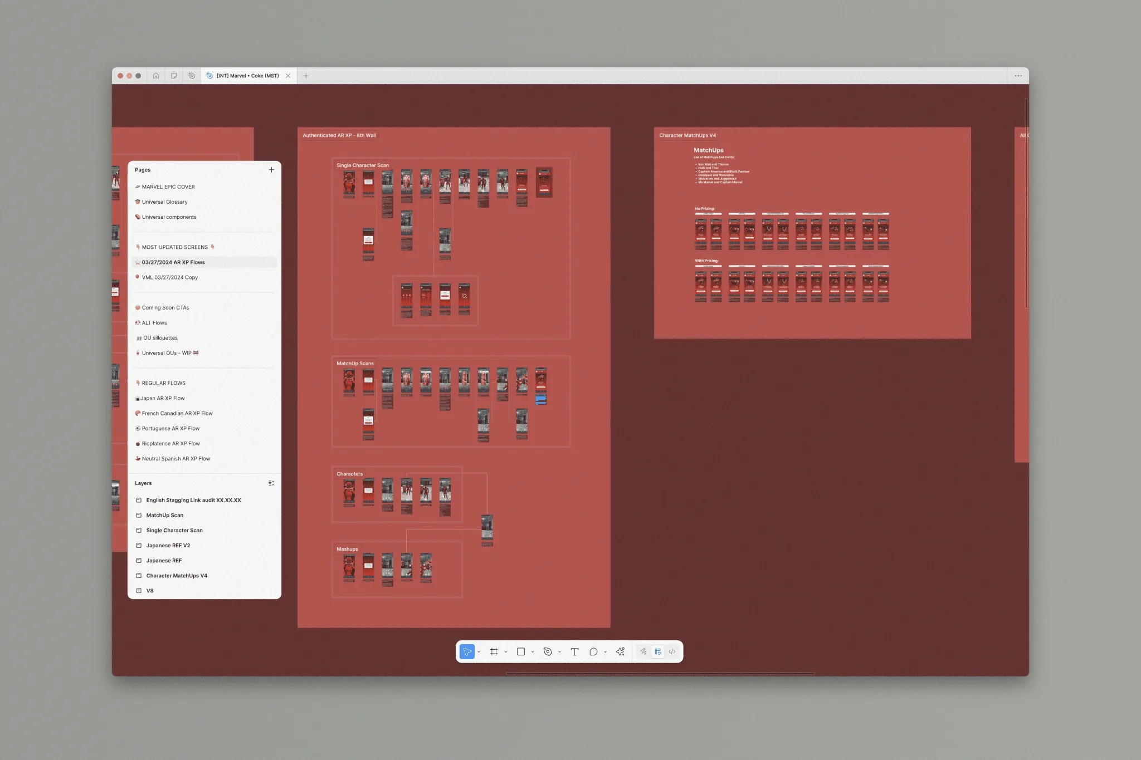This screenshot has width=1141, height=760.
Task: Collapse all layers icon in Layers header
Action: pyautogui.click(x=271, y=483)
